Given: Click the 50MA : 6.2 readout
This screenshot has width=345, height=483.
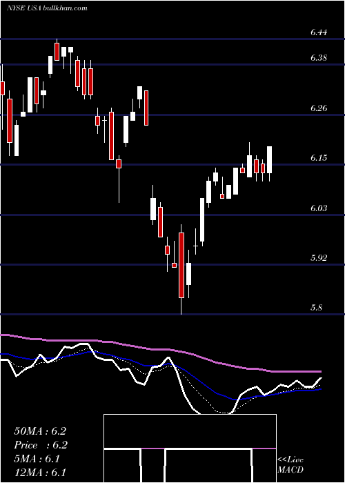Looking at the screenshot, I should click(40, 431).
